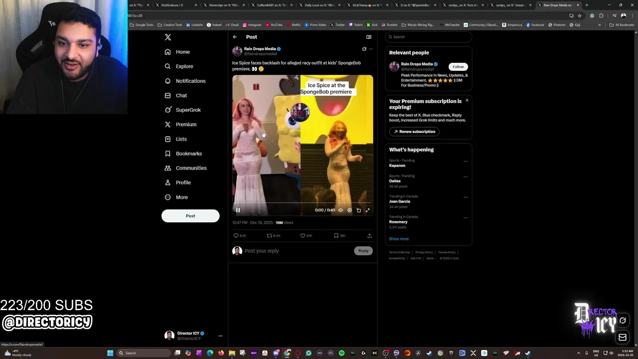
Task: Seek on the video progress bar
Action: (x=303, y=203)
